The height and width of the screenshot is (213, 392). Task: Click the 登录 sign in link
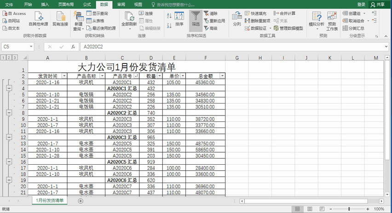361,5
